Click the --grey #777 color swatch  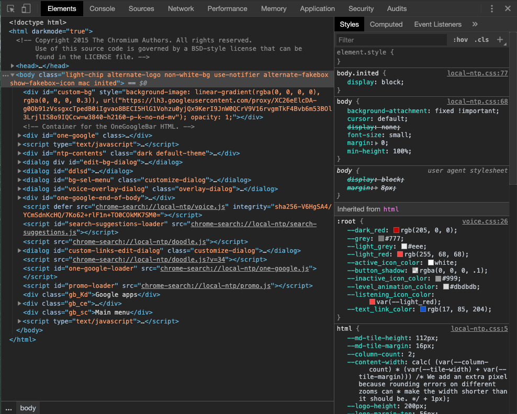pyautogui.click(x=381, y=239)
